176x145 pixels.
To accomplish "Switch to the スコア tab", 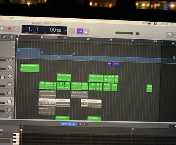I will 82,124.
